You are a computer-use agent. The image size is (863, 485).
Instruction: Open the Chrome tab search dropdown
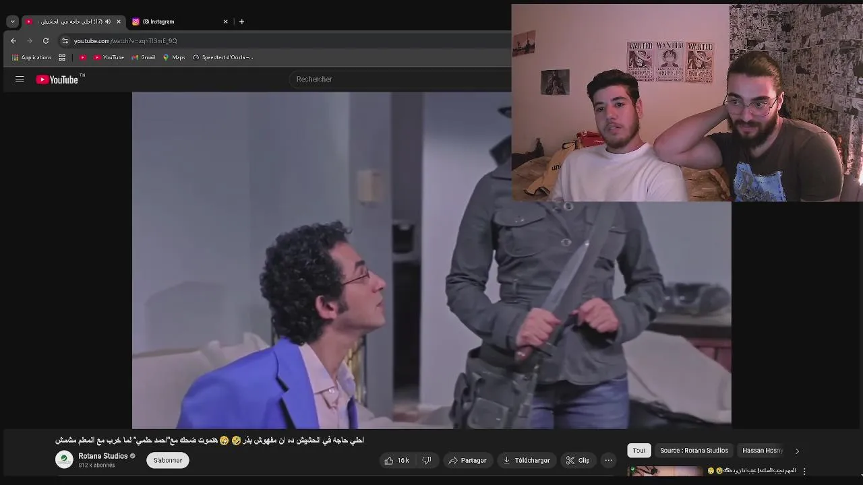click(x=12, y=22)
